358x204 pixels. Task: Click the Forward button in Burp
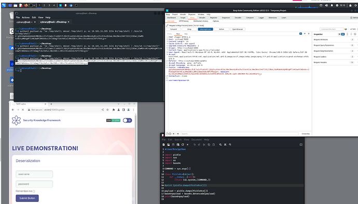[x=173, y=29]
